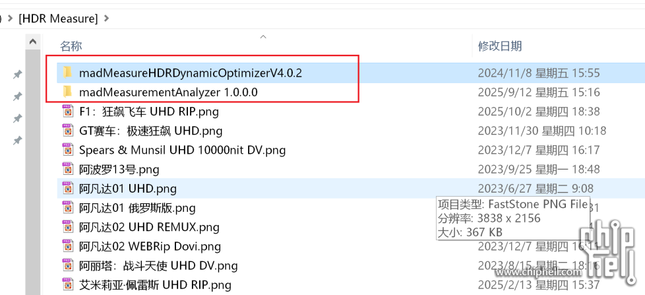Image resolution: width=645 pixels, height=295 pixels.
Task: Click icon of 阿凡达01 俄罗斯版.png
Action: tap(67, 208)
